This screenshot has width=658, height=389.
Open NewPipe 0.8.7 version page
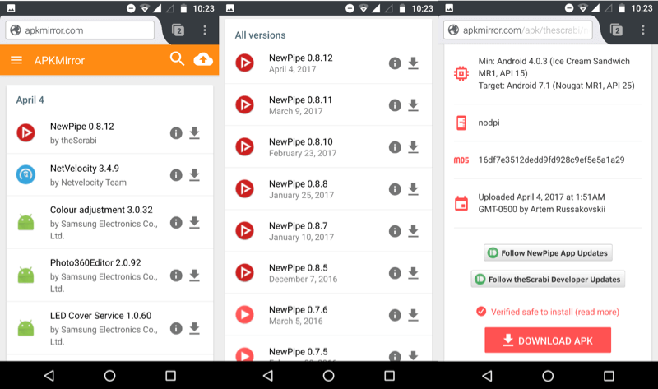[328, 231]
